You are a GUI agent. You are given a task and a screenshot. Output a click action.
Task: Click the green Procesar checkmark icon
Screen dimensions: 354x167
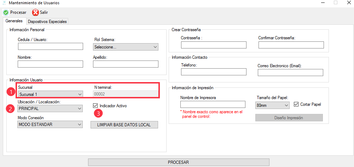coord(6,13)
